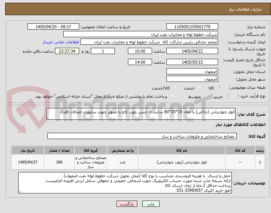
Task: Click the need date cell 1405/04/27
Action: pos(28,162)
